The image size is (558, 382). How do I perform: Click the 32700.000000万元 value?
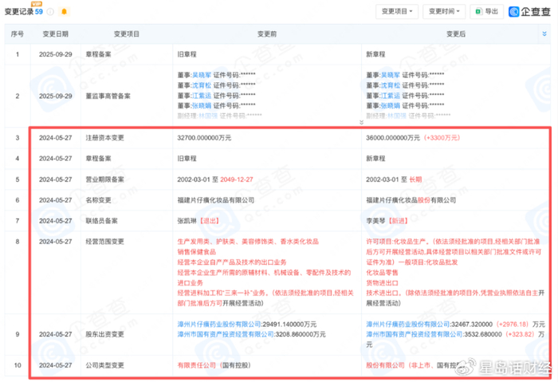(204, 138)
